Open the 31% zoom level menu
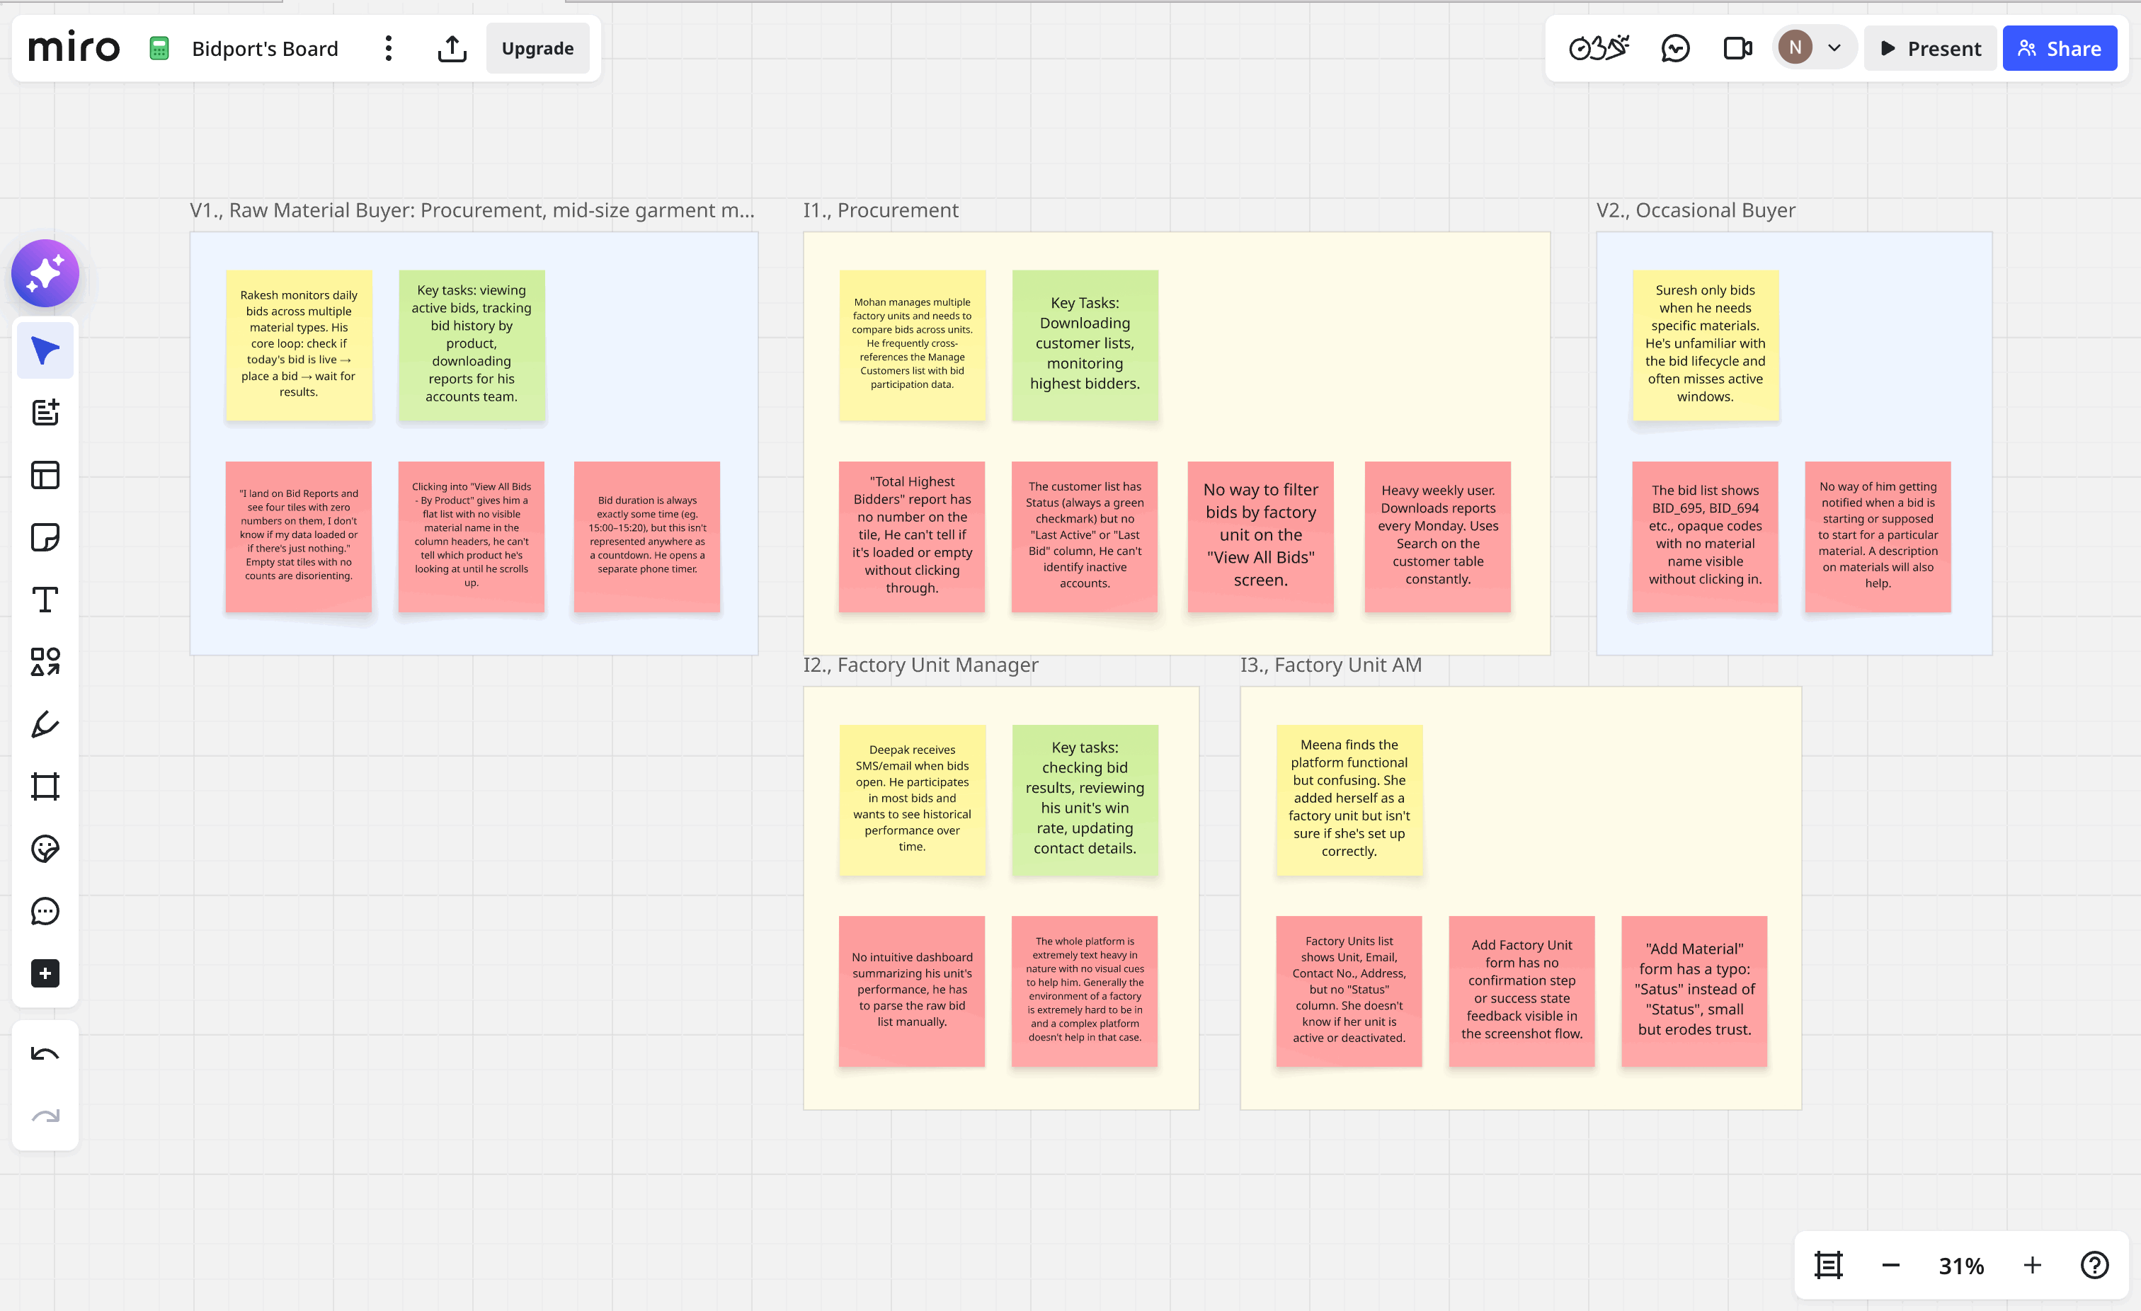This screenshot has width=2141, height=1311. (x=1961, y=1265)
